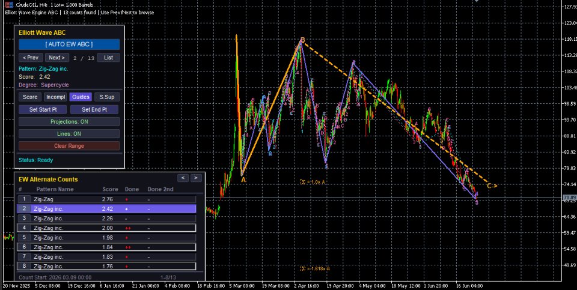
Task: Page back with the < arrow in EW Alternate Counts
Action: click(183, 178)
